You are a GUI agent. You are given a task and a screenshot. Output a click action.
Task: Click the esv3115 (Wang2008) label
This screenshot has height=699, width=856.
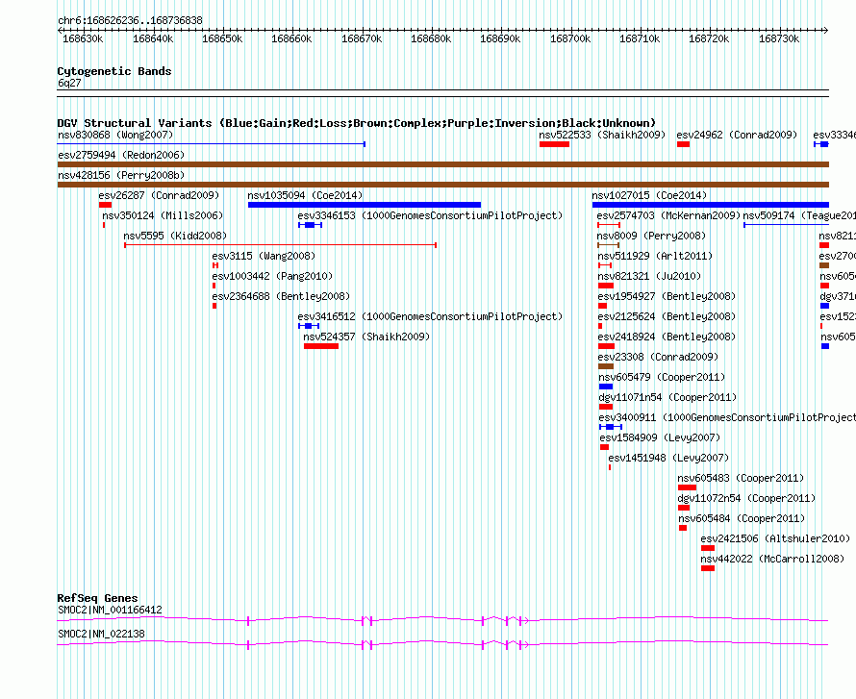(x=264, y=256)
